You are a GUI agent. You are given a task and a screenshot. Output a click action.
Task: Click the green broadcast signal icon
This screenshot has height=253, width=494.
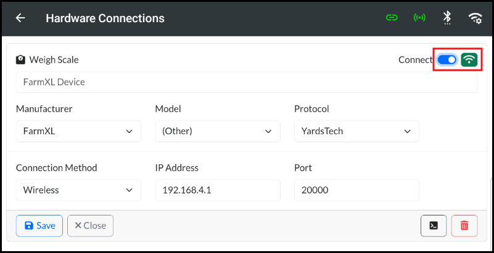pos(419,18)
